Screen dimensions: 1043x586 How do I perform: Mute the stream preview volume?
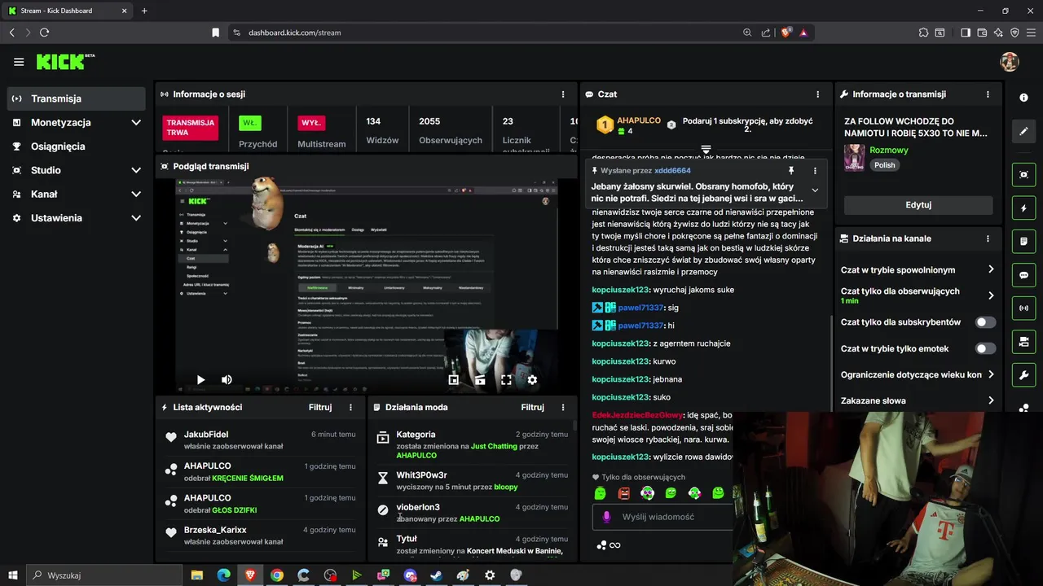point(227,380)
